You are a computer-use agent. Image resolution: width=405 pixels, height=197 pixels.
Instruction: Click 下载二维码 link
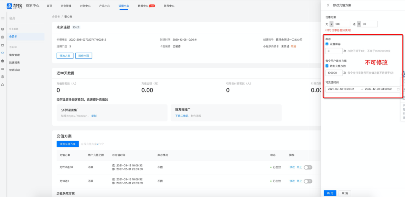click(182, 116)
